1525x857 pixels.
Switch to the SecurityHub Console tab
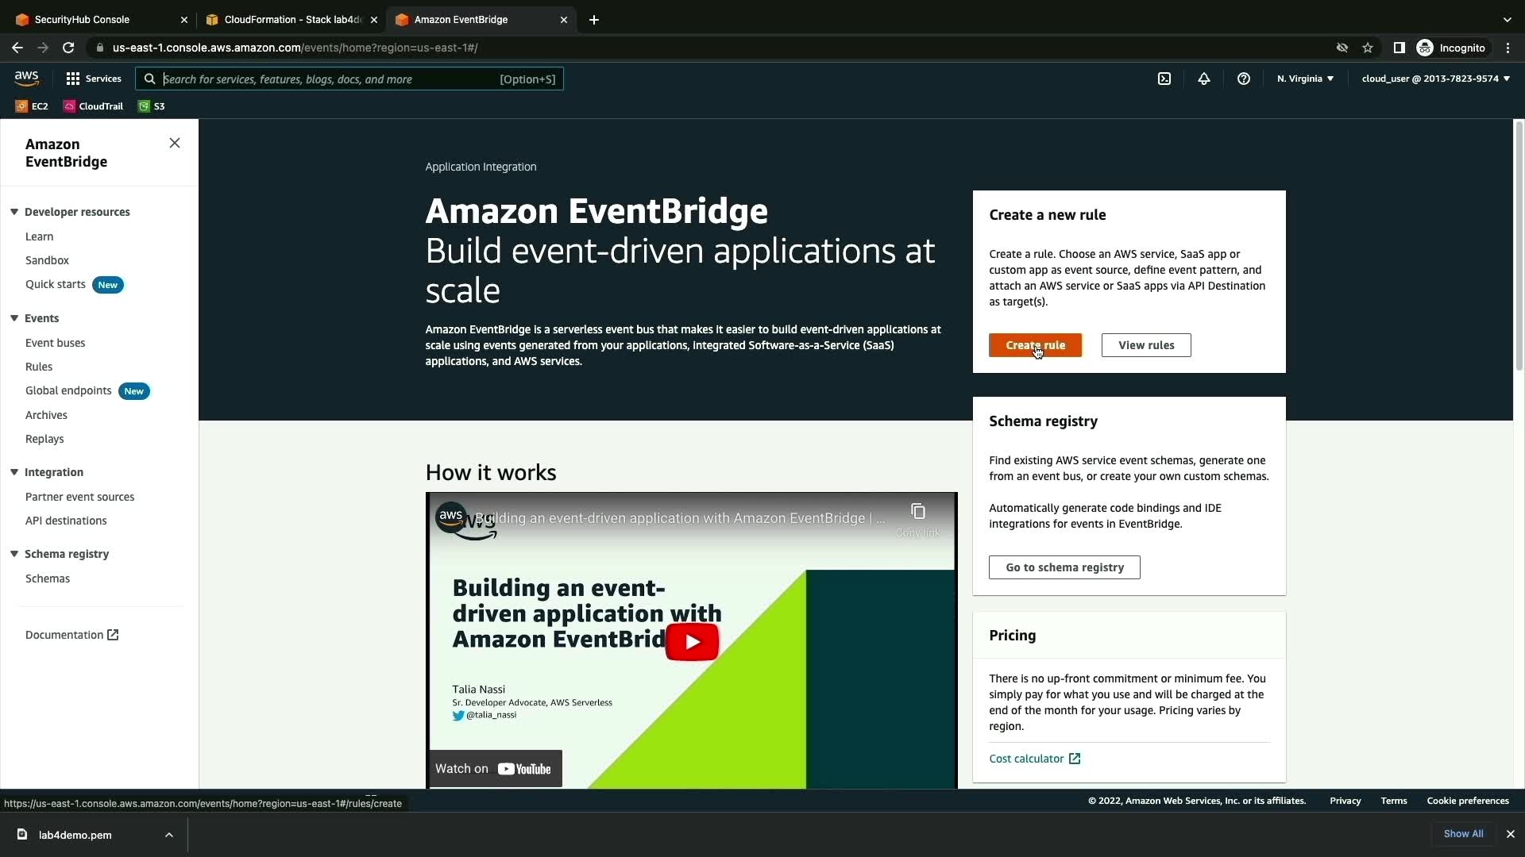click(82, 19)
